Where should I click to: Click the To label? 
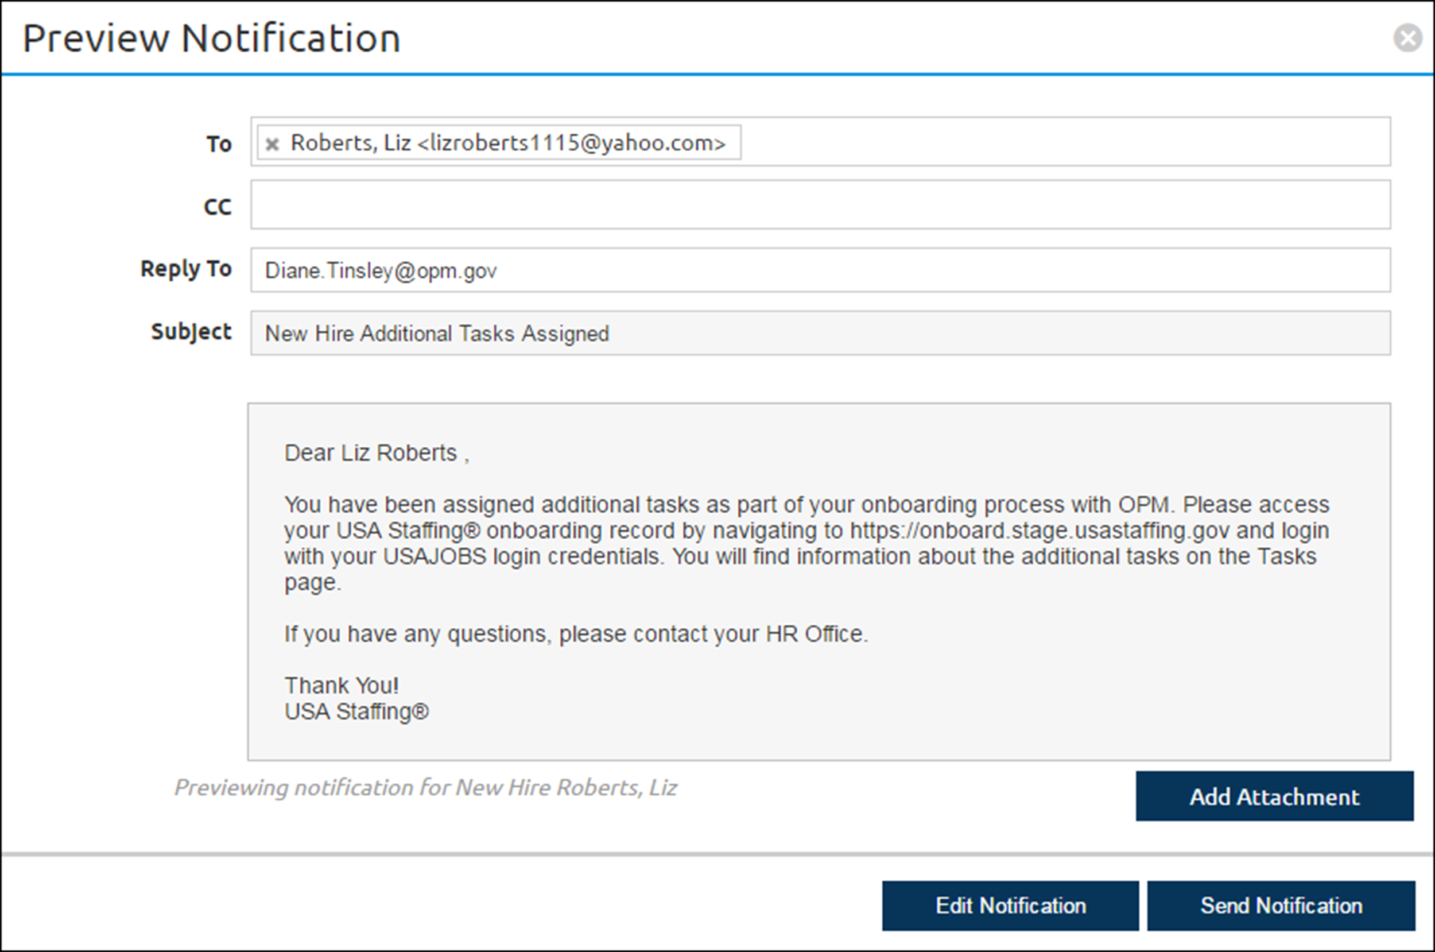point(219,144)
